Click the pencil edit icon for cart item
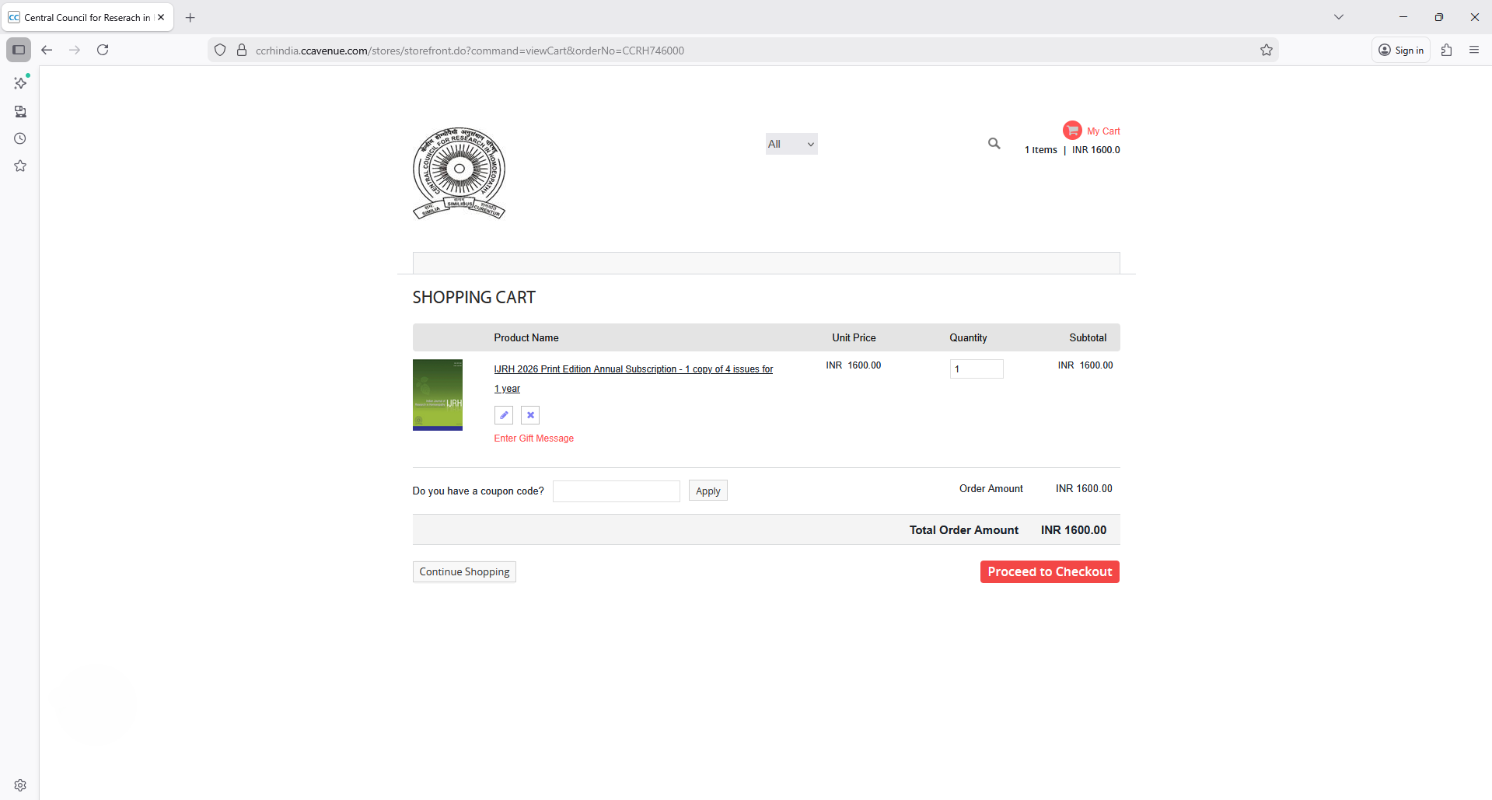Image resolution: width=1492 pixels, height=800 pixels. [x=503, y=415]
